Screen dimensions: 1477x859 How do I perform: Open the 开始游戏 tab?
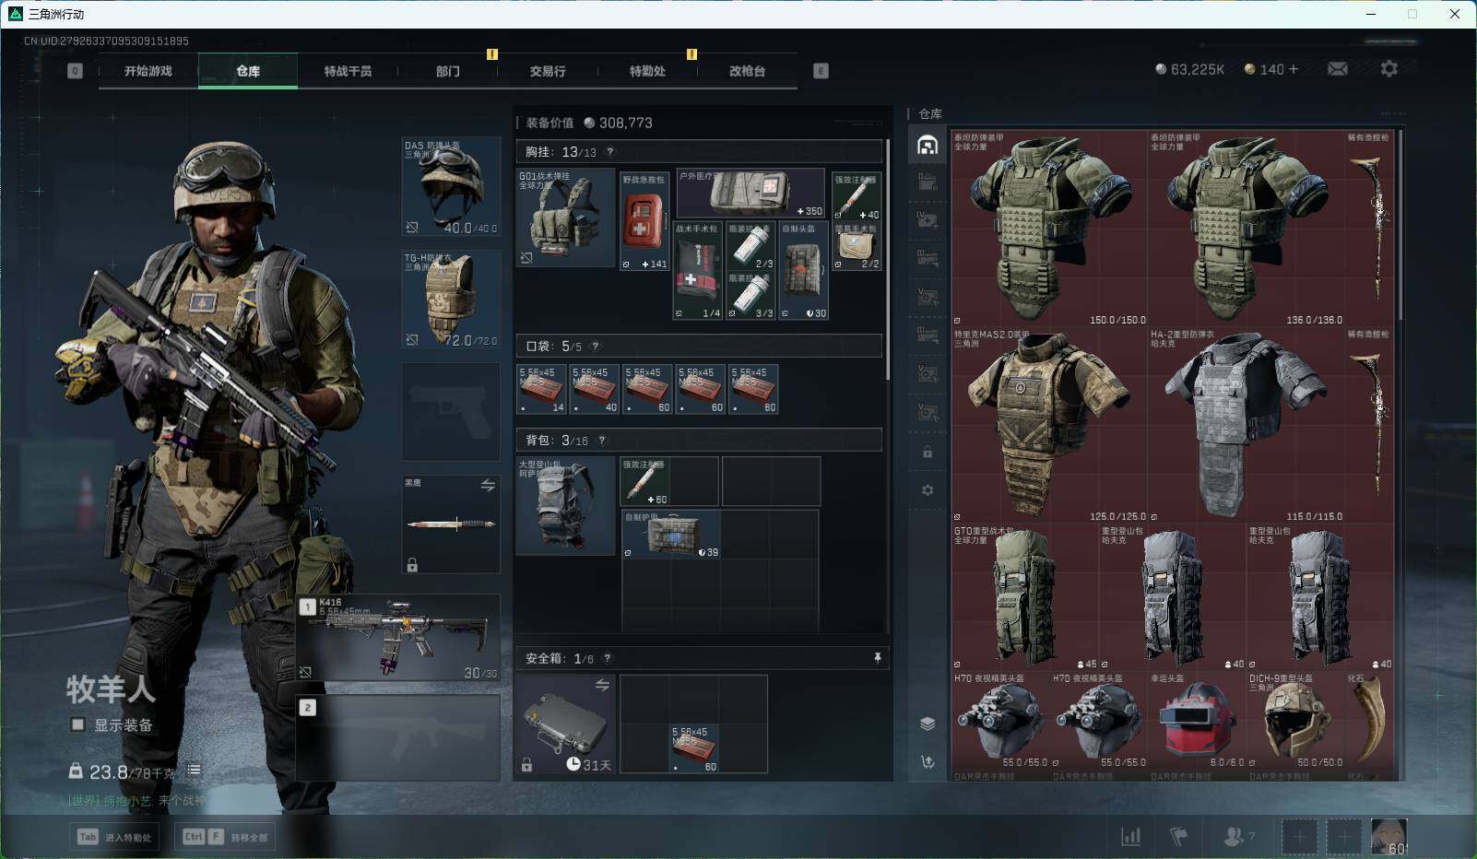[x=148, y=71]
